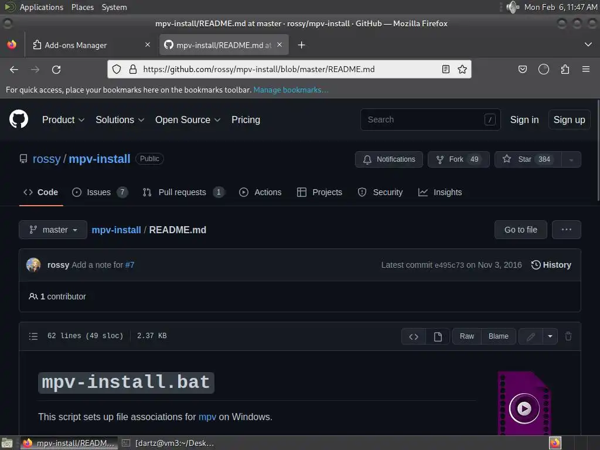Click the mpv link in README
The image size is (600, 450).
pos(207,417)
